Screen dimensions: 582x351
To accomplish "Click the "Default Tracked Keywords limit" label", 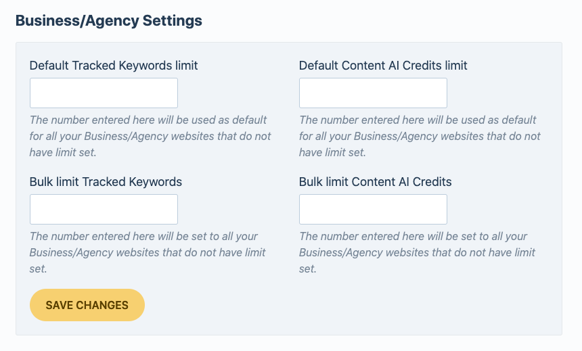I will (x=114, y=66).
